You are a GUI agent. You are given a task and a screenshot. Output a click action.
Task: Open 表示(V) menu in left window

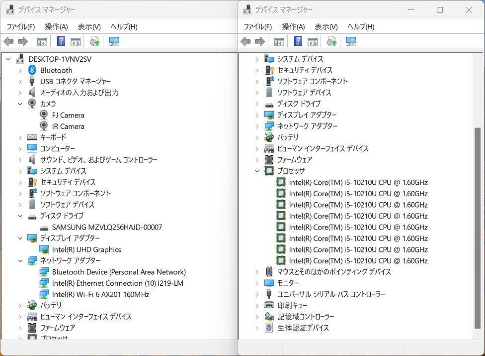click(x=89, y=27)
